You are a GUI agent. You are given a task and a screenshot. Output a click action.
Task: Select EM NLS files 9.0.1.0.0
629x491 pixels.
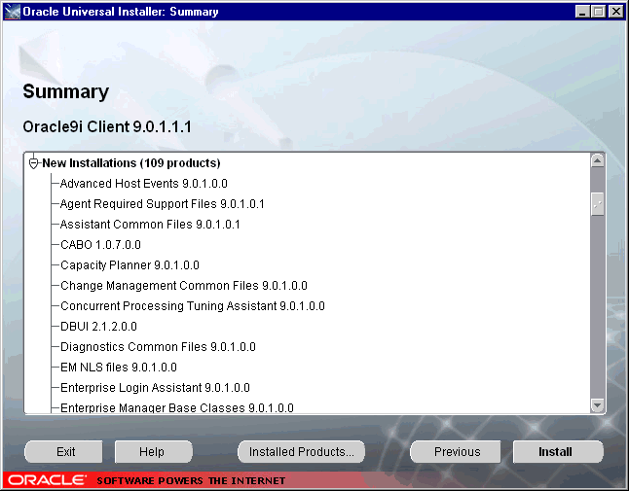(119, 368)
